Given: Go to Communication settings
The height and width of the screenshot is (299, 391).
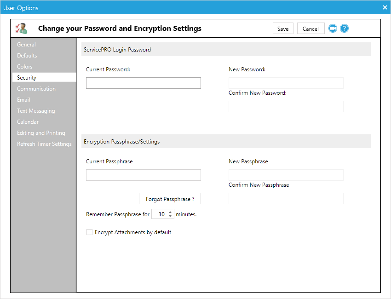Looking at the screenshot, I should (36, 89).
